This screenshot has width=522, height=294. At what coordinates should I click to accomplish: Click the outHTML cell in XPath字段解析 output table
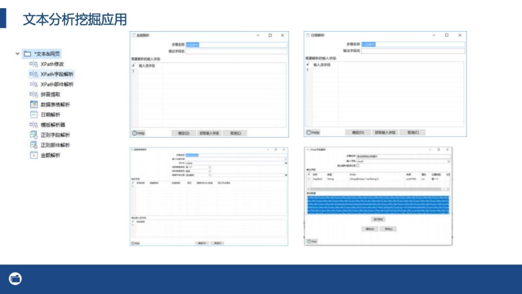tap(411, 179)
